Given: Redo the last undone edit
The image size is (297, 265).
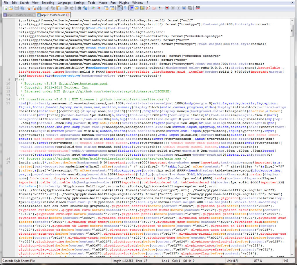Looking at the screenshot, I should 72,8.
